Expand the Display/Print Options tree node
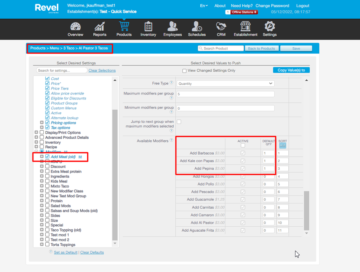The width and height of the screenshot is (360, 272). pos(37,133)
